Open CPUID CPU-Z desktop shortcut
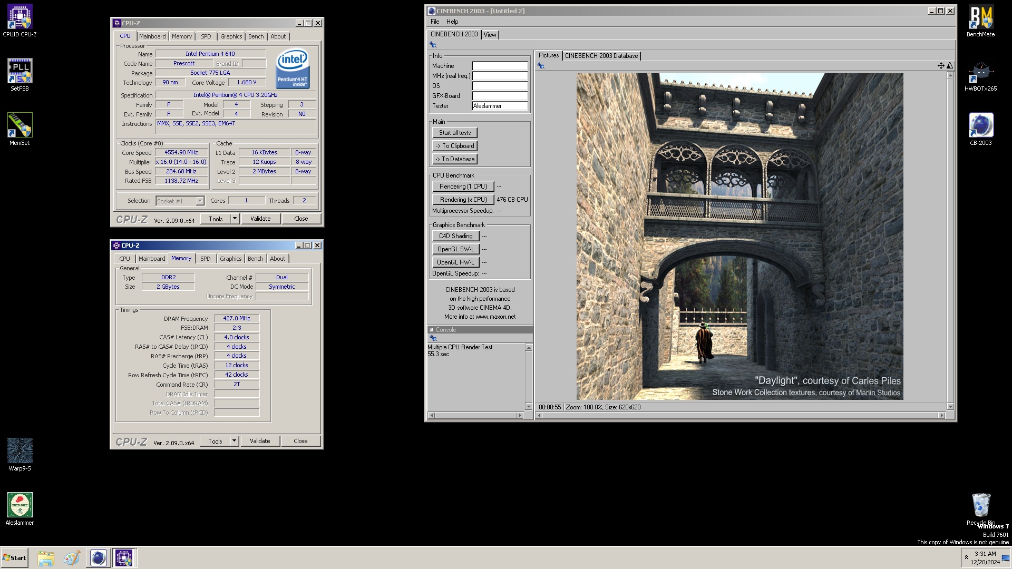This screenshot has height=569, width=1012. coord(20,21)
